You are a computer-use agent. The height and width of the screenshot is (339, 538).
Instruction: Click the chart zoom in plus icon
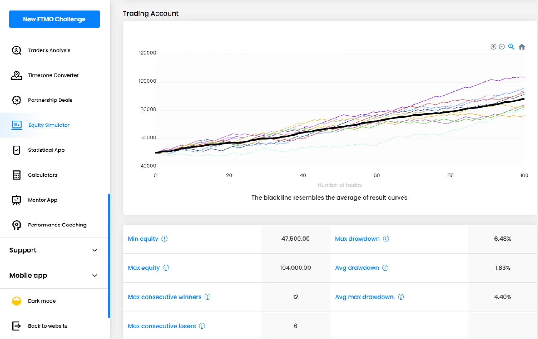coord(493,47)
